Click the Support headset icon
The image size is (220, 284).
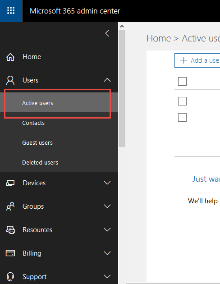tap(10, 277)
